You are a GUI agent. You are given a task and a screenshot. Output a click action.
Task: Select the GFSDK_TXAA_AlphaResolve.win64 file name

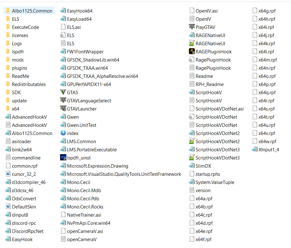point(103,76)
